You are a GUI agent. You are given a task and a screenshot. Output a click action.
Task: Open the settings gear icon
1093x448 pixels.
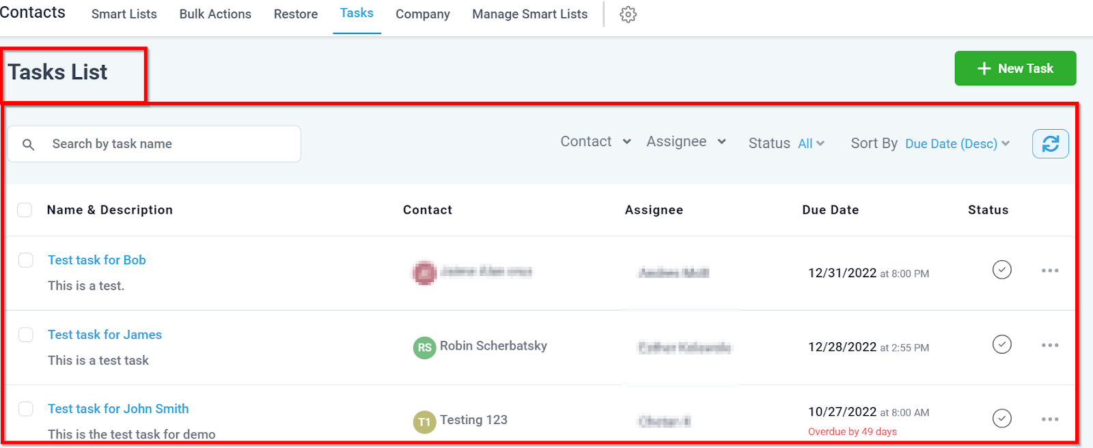tap(628, 14)
